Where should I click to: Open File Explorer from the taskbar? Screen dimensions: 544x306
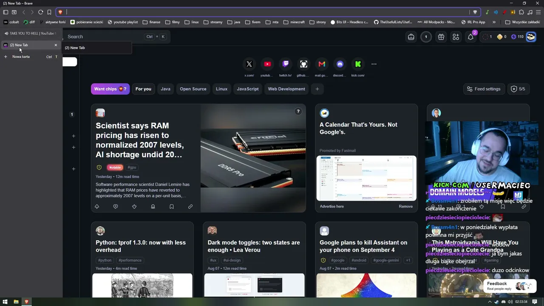click(16, 302)
